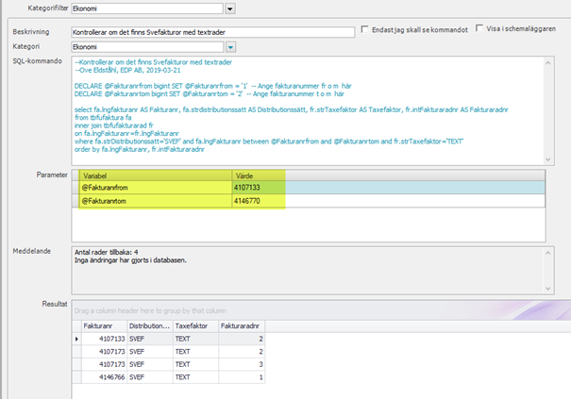
Task: Select the @Fakturanrtom parameter cell
Action: tap(156, 203)
